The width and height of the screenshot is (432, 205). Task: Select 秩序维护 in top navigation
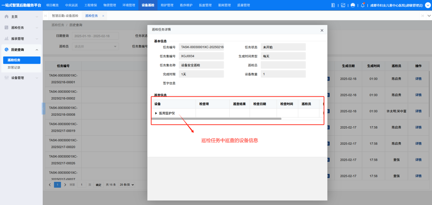pos(186,5)
